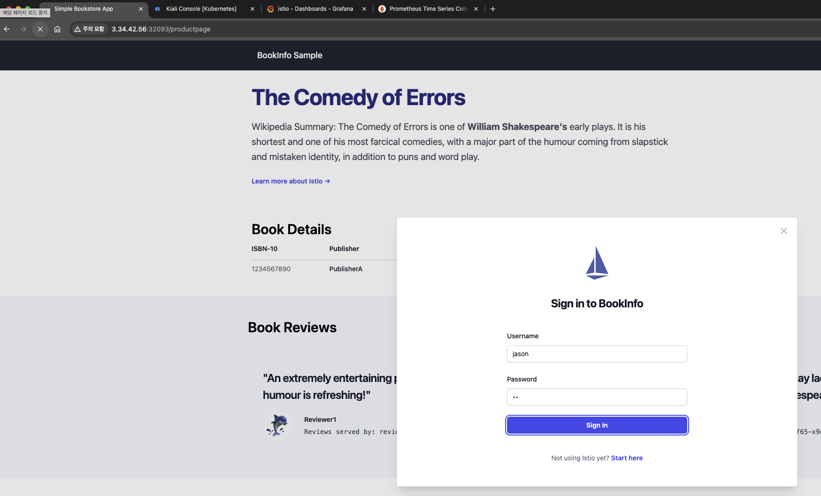Image resolution: width=821 pixels, height=496 pixels.
Task: Click the Book Reviews heading
Action: [292, 328]
